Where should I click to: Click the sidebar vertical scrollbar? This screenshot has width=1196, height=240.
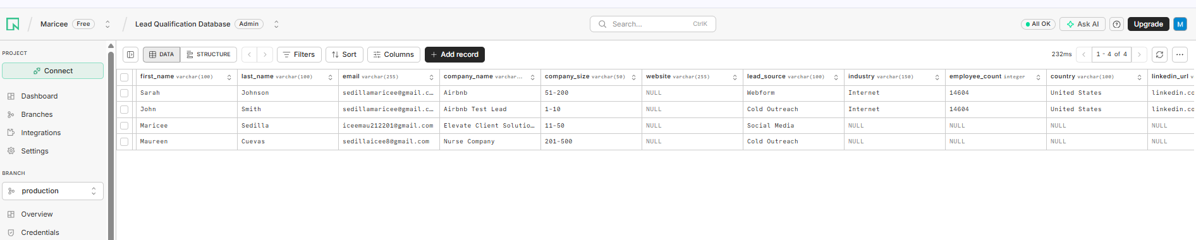[x=111, y=145]
